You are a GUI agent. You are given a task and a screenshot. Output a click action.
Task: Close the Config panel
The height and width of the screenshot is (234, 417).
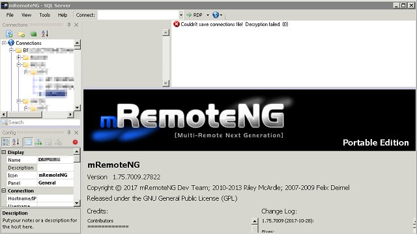pos(76,133)
